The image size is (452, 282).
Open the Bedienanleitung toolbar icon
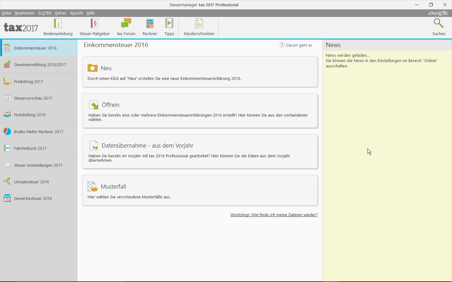tap(58, 24)
